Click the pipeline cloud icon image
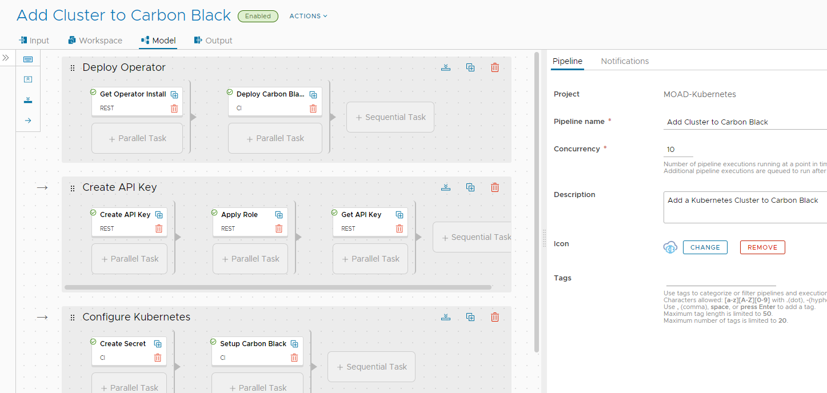Viewport: 827px width, 393px height. [670, 247]
